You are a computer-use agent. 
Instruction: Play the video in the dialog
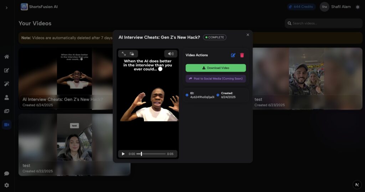click(x=123, y=154)
